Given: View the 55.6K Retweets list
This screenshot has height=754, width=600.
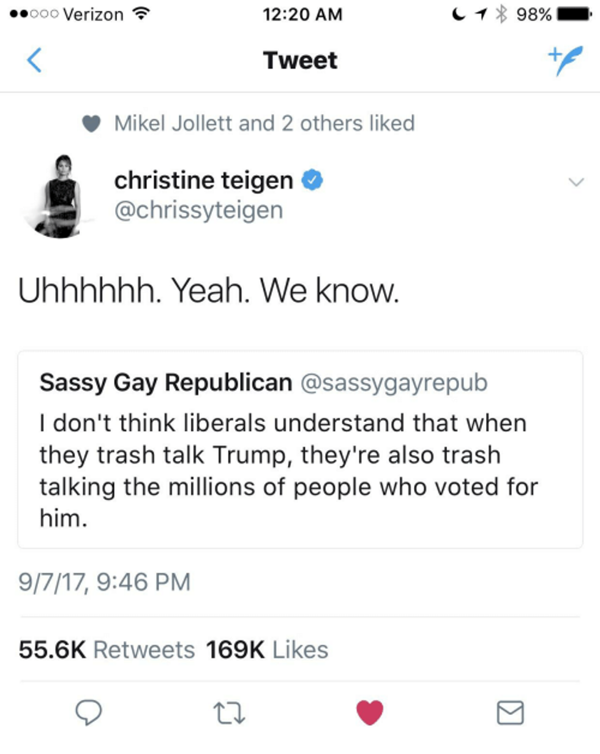Looking at the screenshot, I should (107, 649).
